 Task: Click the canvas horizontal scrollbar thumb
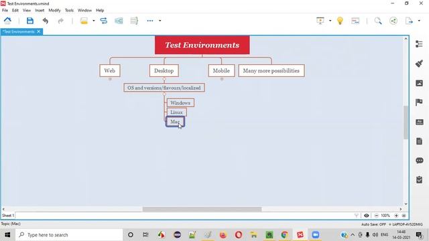(202, 209)
